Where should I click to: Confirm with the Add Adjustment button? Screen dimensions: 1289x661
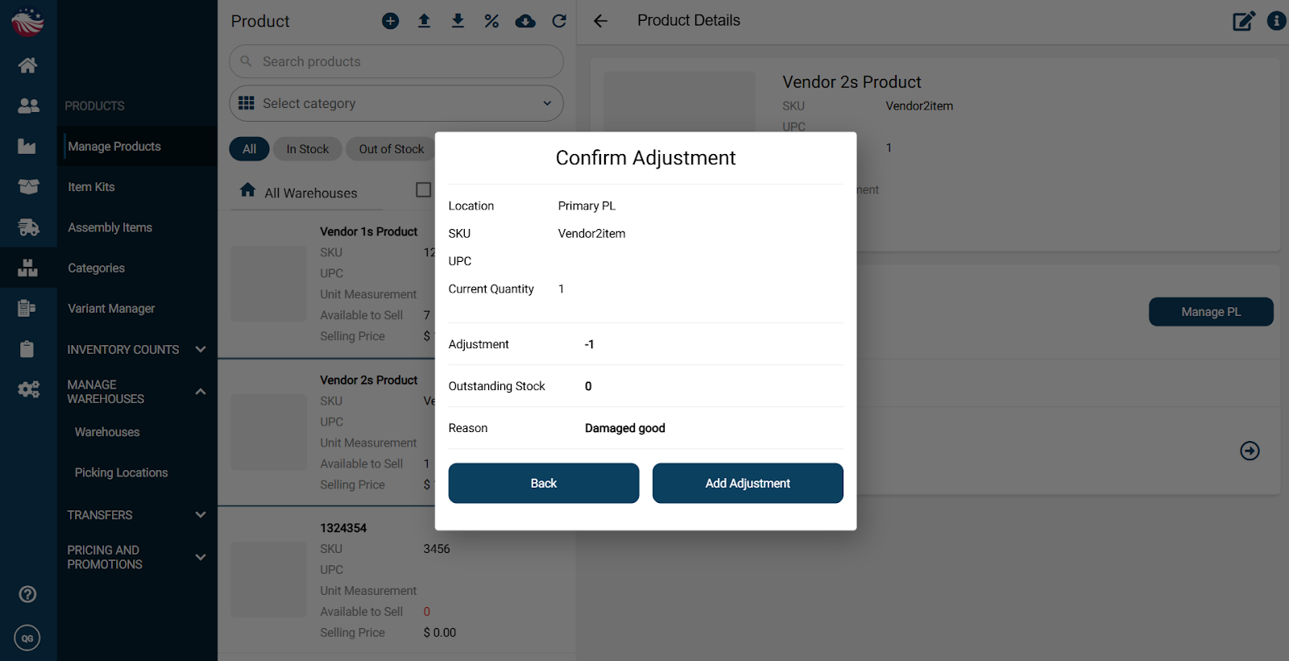(x=747, y=483)
